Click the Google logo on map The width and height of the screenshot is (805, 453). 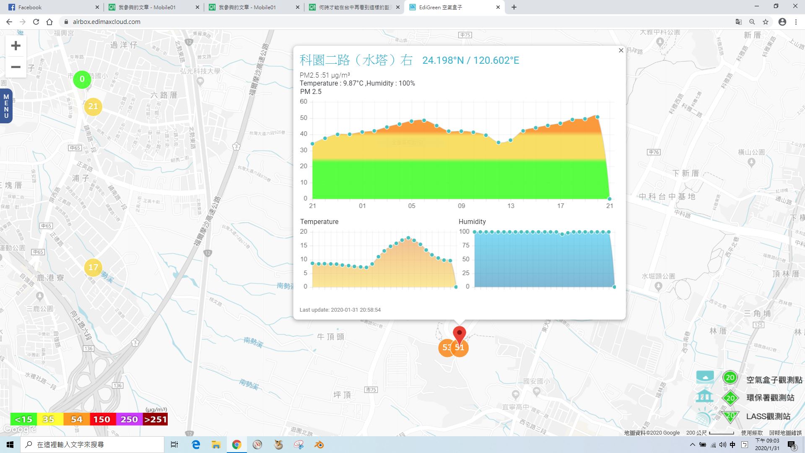click(x=19, y=430)
